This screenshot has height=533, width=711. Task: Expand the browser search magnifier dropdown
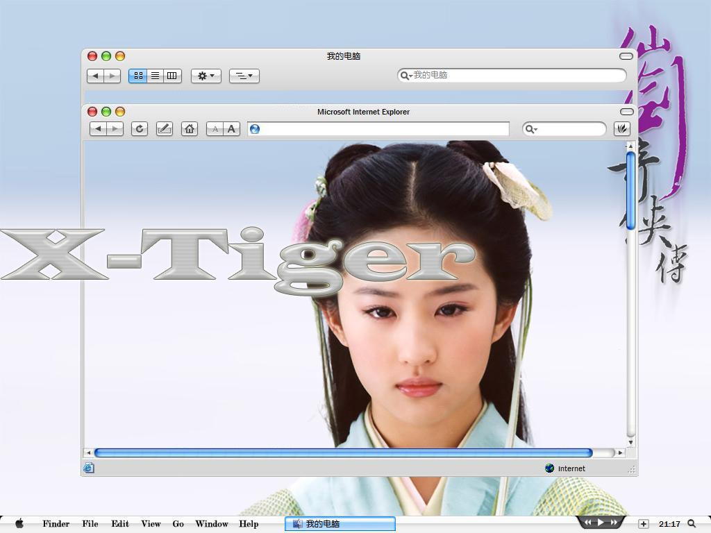point(531,129)
